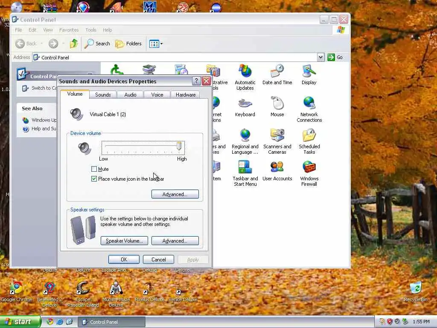Click Cancel in Sounds dialog
The width and height of the screenshot is (437, 328).
click(x=158, y=259)
